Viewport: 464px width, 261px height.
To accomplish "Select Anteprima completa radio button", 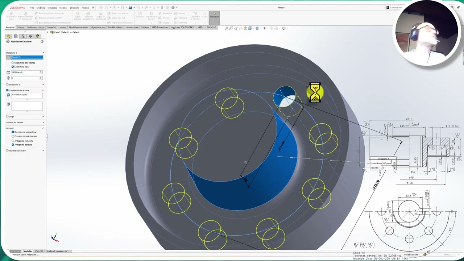I will tap(13, 141).
